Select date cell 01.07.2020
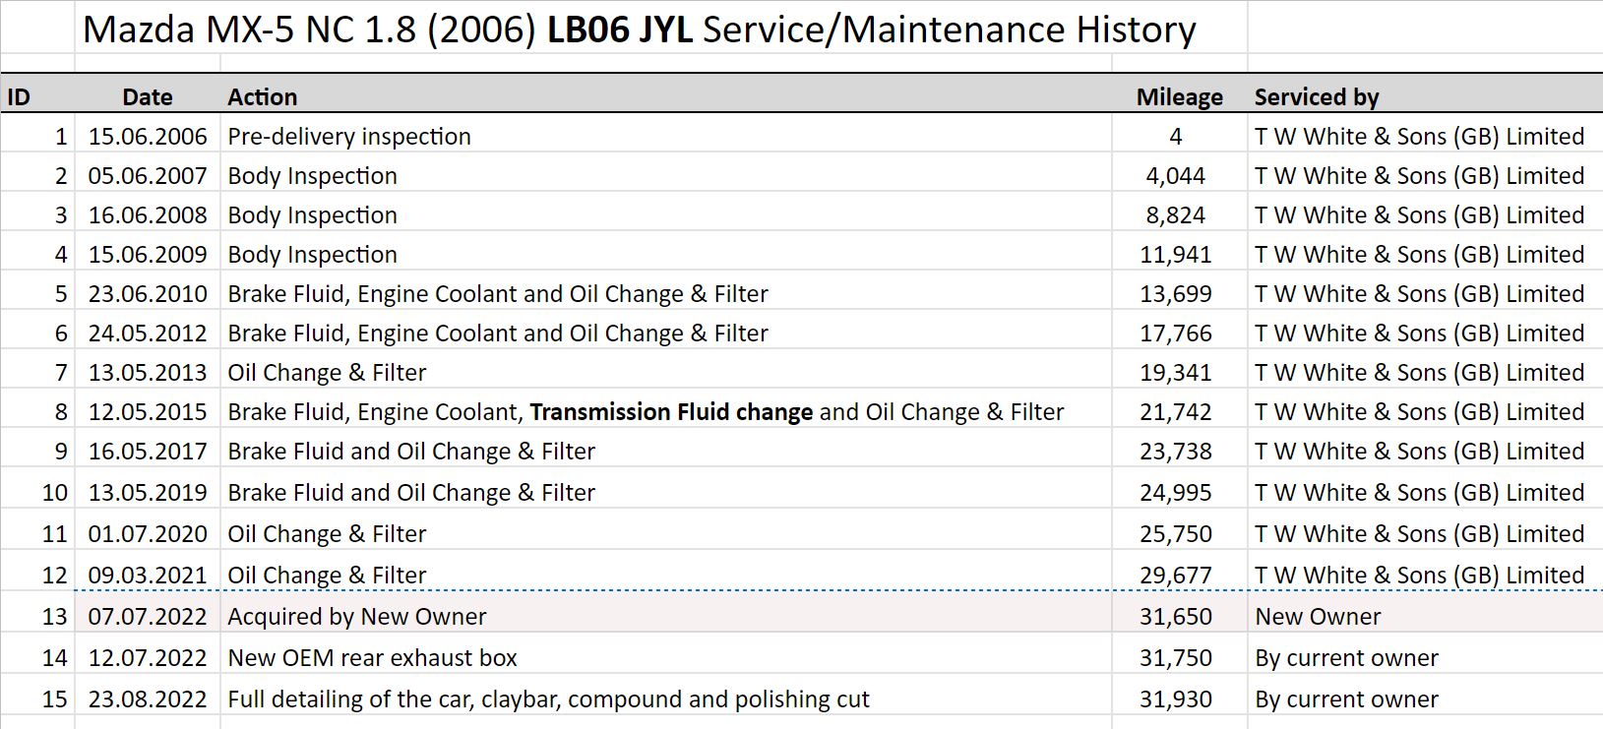 [x=148, y=533]
